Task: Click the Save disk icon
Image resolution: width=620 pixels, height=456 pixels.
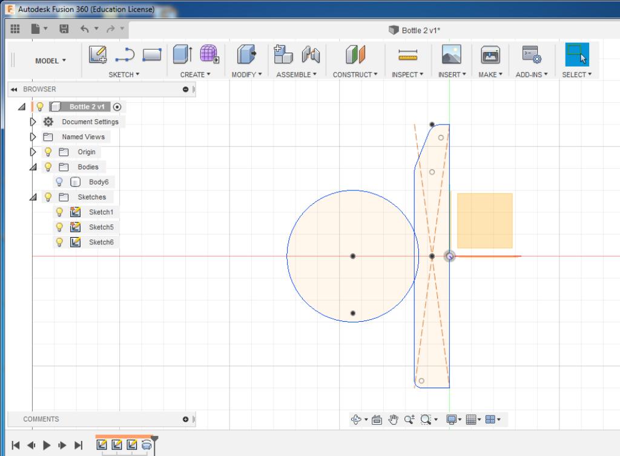Action: [64, 28]
